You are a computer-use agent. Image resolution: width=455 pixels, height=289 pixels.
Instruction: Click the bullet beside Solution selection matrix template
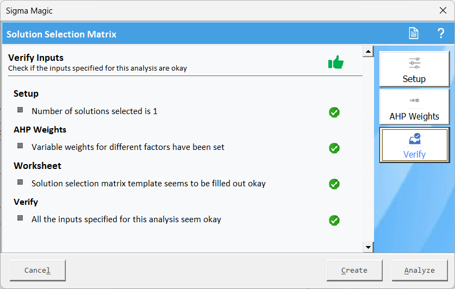(20, 182)
